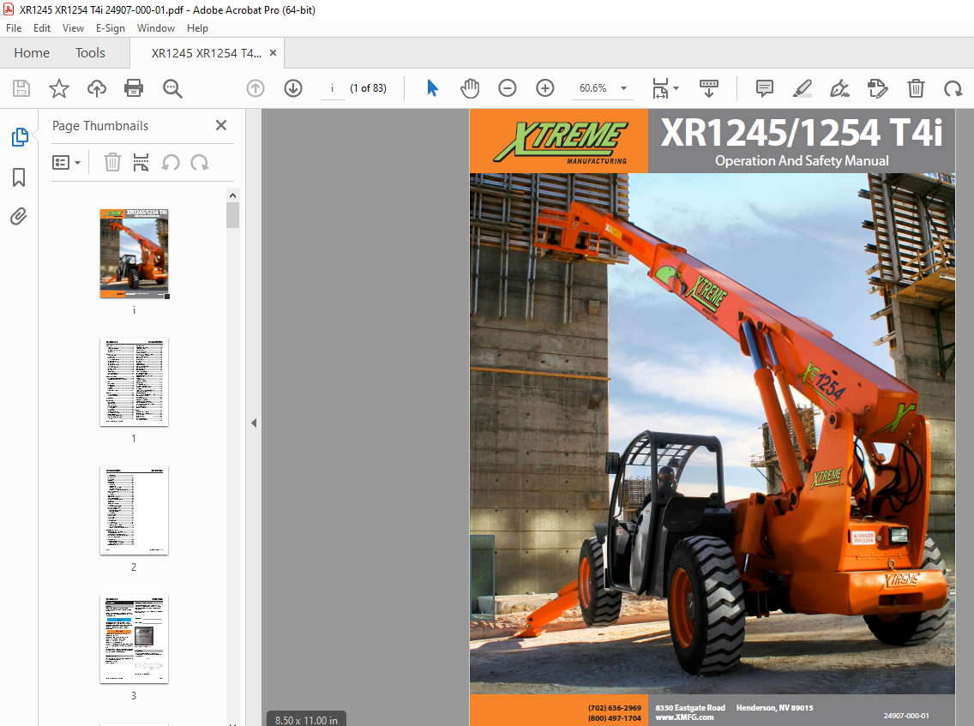Switch to the Tools tab

(x=90, y=53)
